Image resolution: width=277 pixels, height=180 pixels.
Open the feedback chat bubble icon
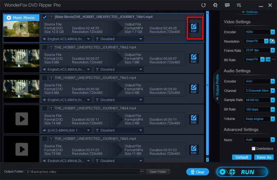point(227,5)
